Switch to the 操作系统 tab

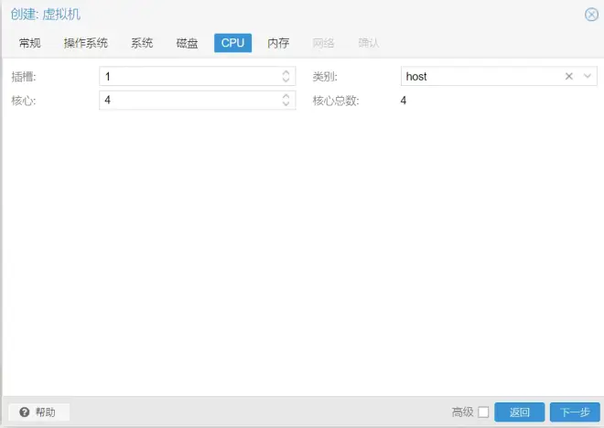coord(85,43)
